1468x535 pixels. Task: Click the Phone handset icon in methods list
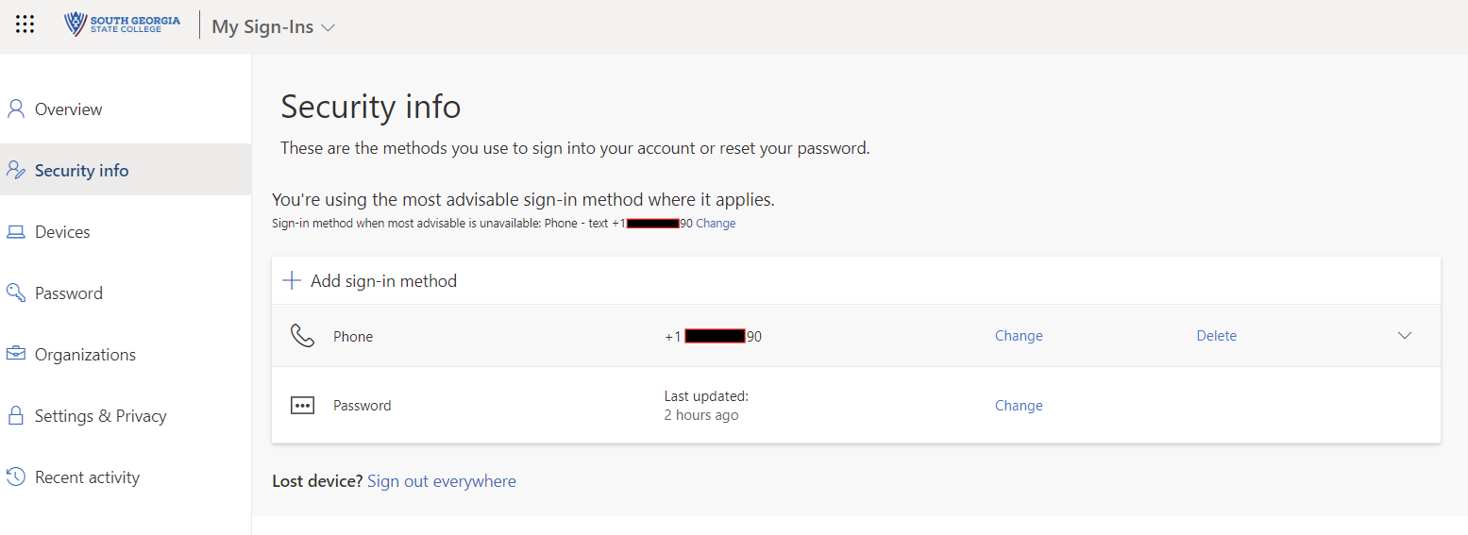point(302,336)
